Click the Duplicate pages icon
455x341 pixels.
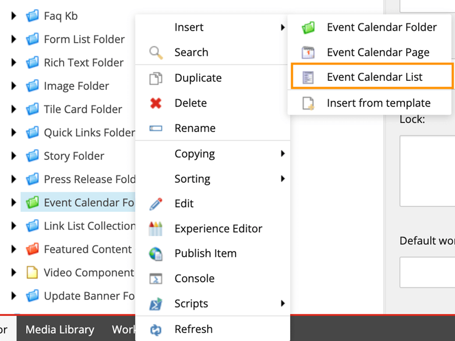155,78
